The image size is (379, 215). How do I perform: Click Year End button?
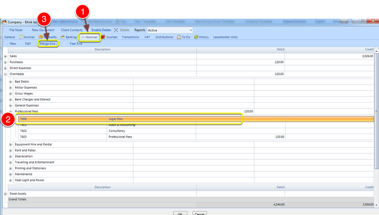pyautogui.click(x=76, y=44)
